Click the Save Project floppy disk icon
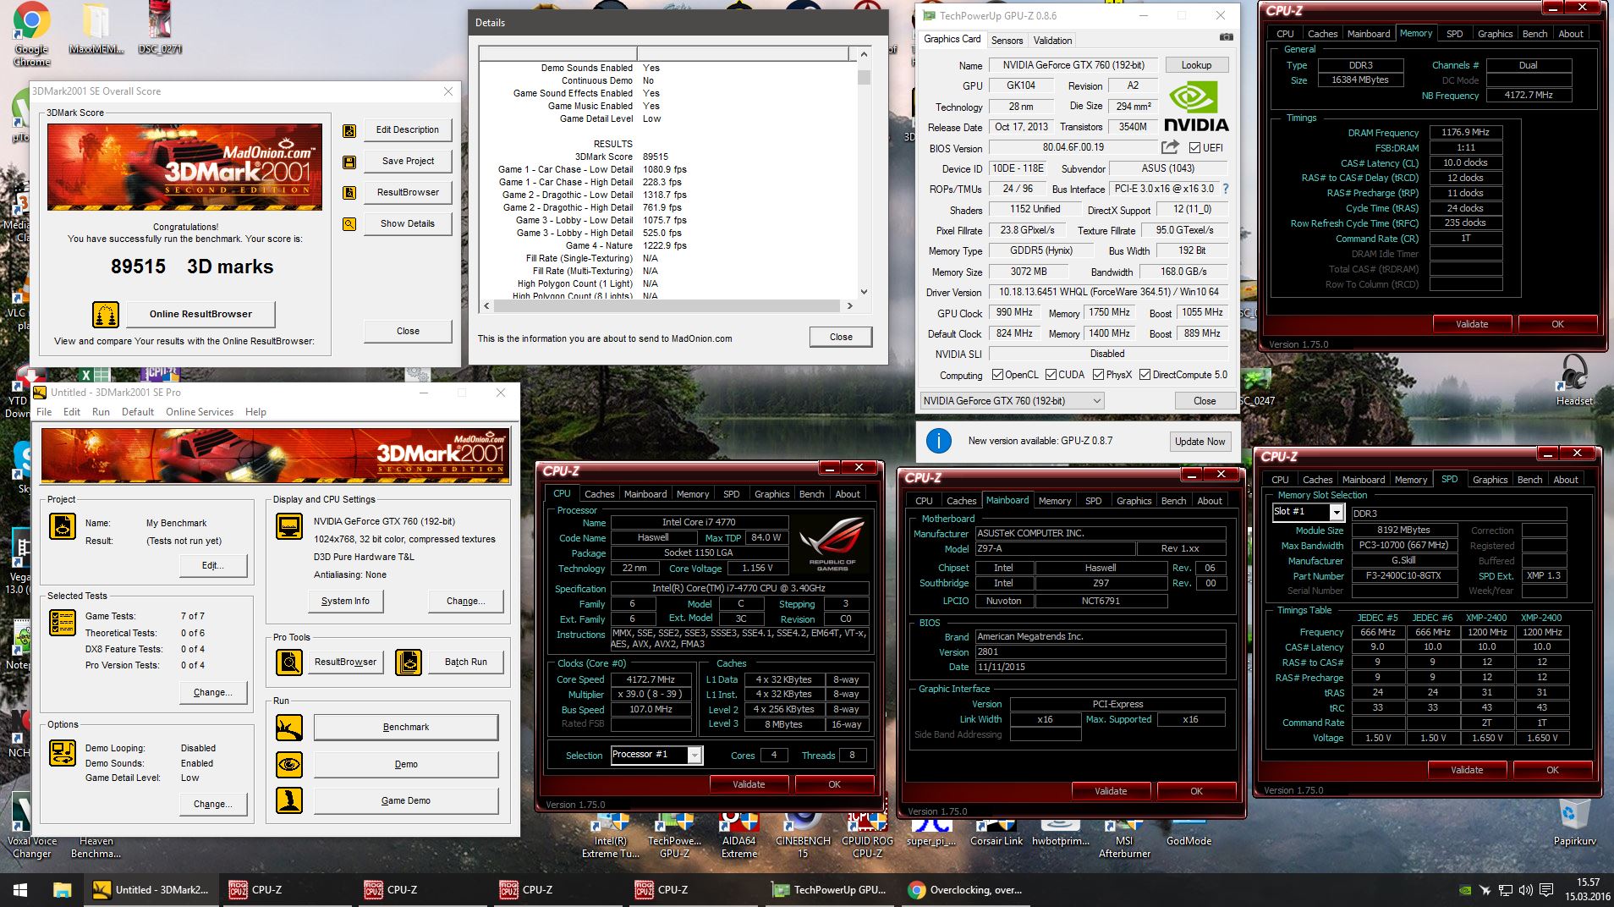The height and width of the screenshot is (907, 1614). 349,162
